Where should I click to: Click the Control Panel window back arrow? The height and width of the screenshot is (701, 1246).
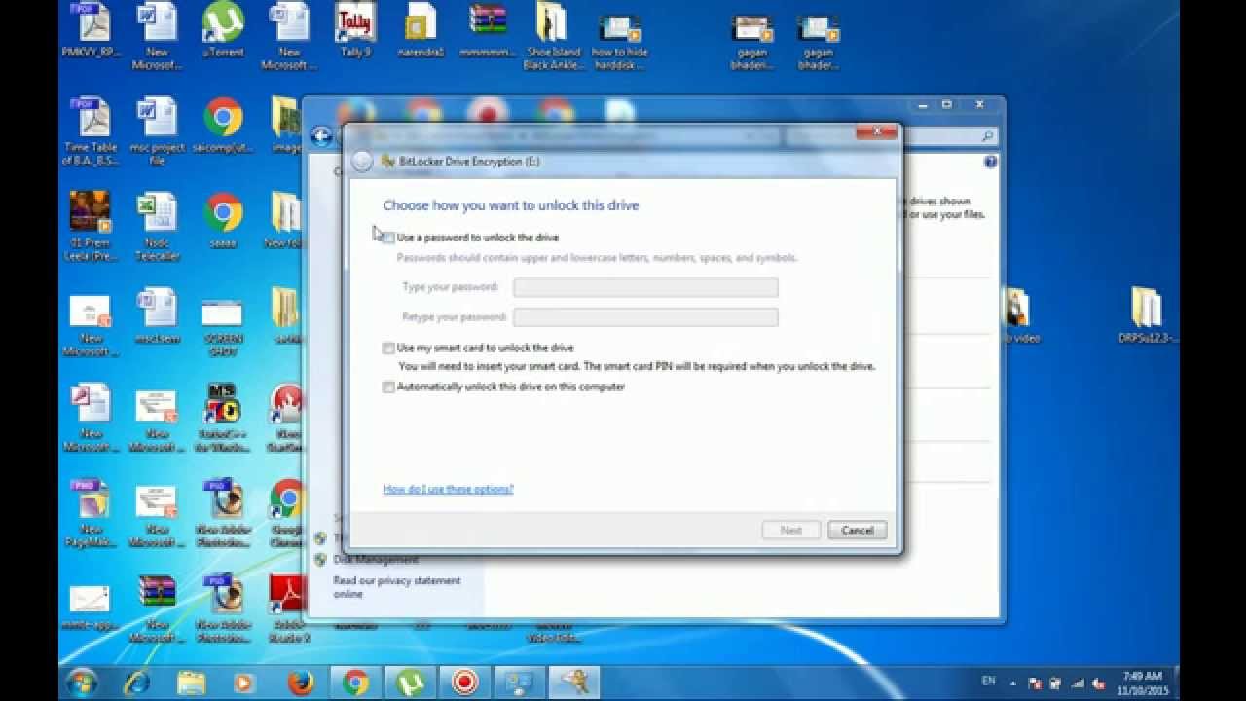[321, 136]
